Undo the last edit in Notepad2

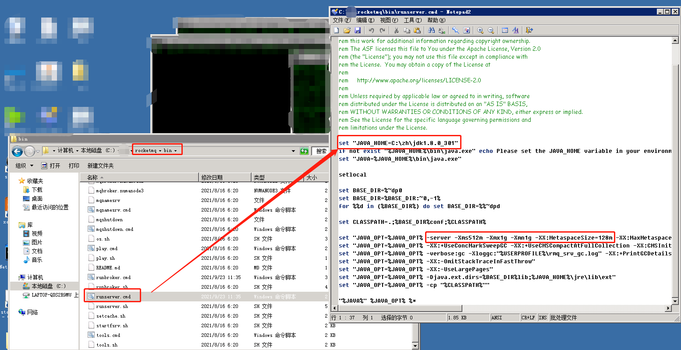tap(372, 30)
